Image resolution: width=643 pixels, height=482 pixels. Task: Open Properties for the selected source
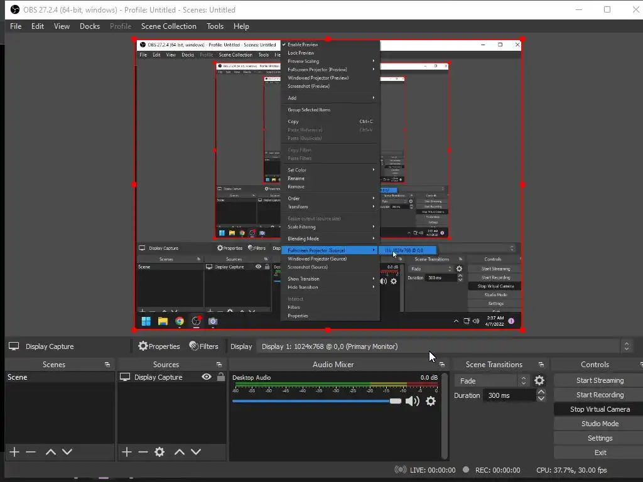(159, 346)
